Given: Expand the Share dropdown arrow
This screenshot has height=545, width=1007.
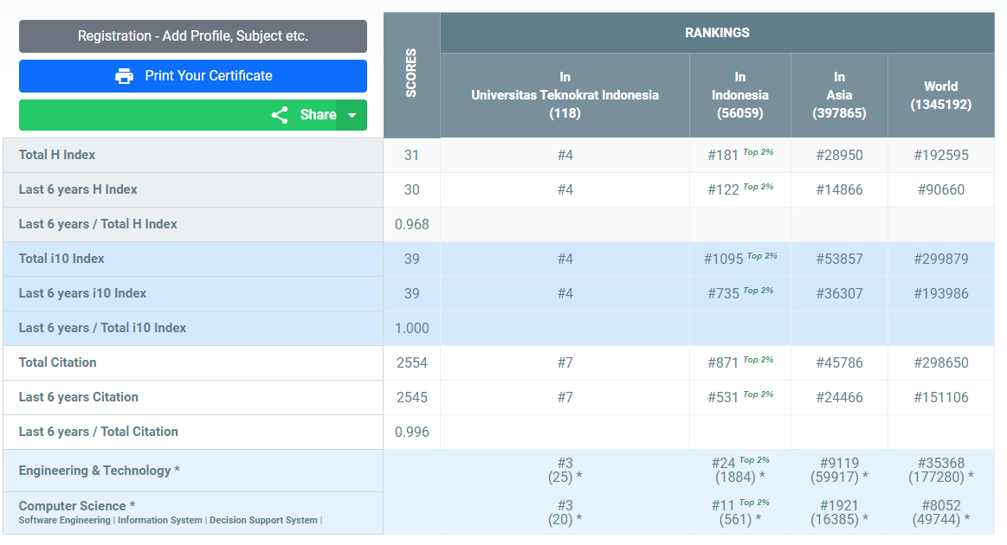Looking at the screenshot, I should coord(352,115).
